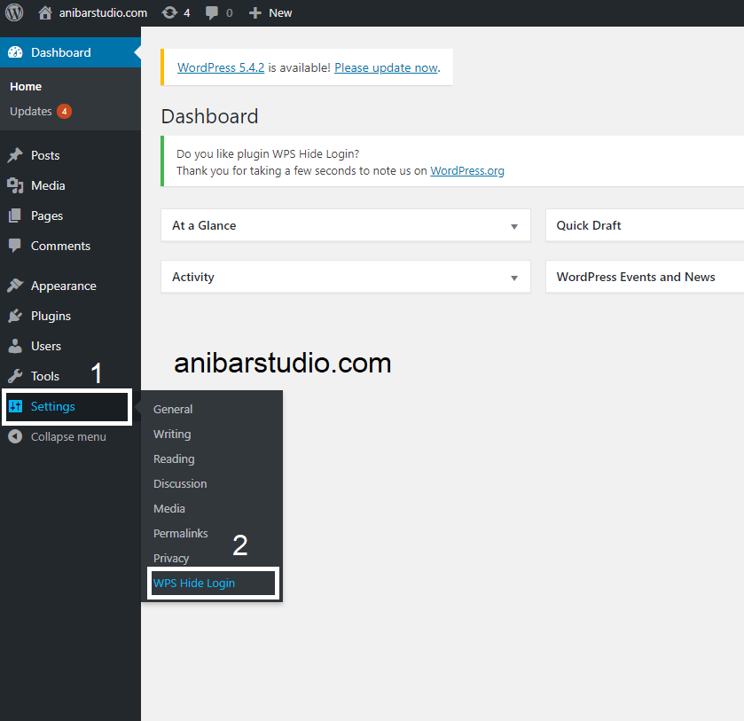Viewport: 744px width, 721px height.
Task: Go to Appearance in sidebar
Action: click(64, 286)
